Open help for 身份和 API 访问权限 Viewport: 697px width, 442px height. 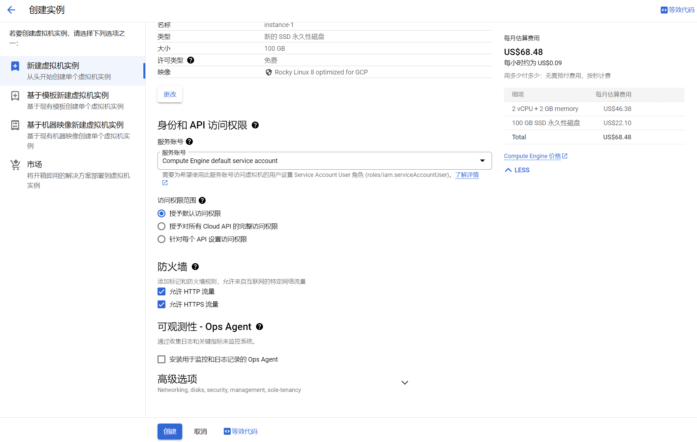tap(255, 125)
